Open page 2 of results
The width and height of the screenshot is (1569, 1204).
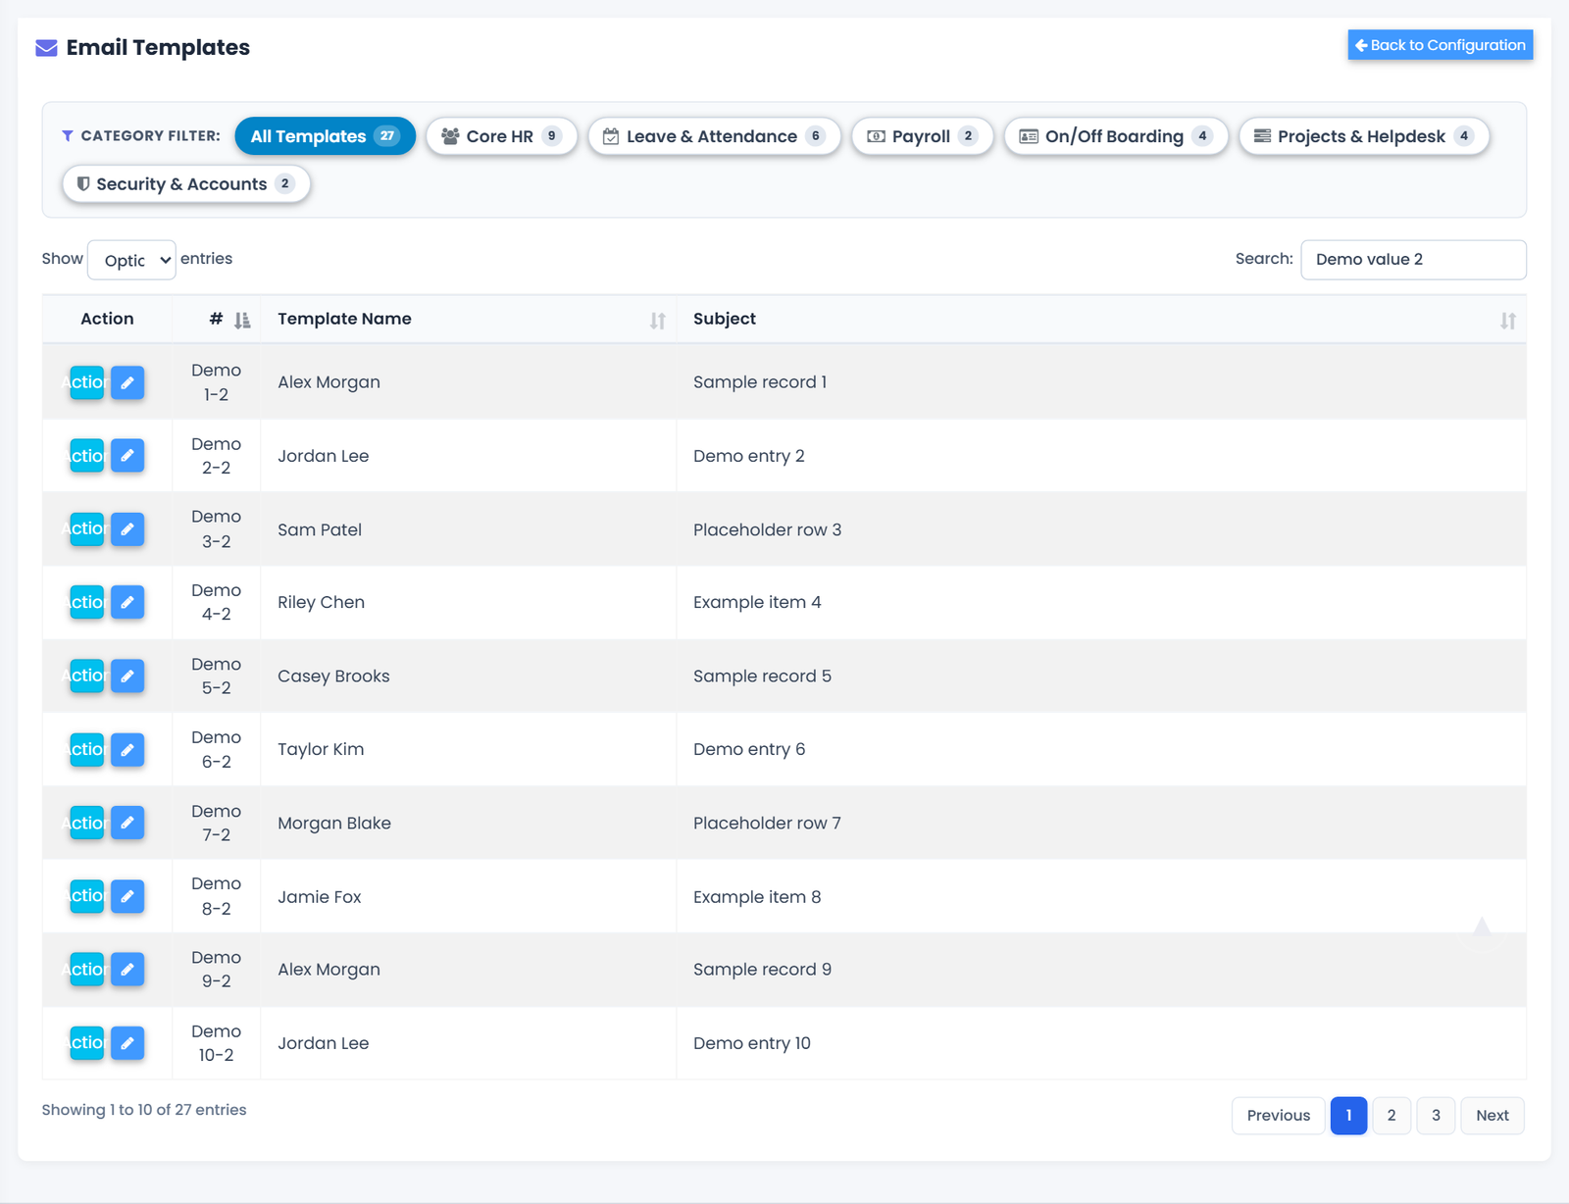[1392, 1116]
